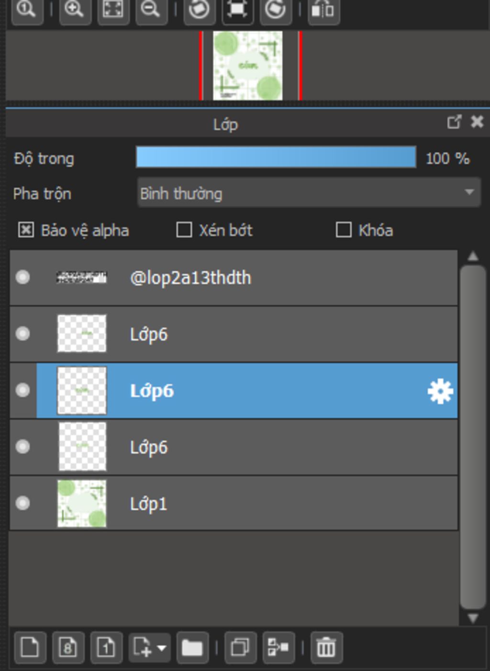490x671 pixels.
Task: Create a new layer folder
Action: [192, 648]
